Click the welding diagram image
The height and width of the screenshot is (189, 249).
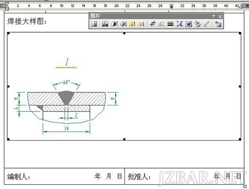124,86
